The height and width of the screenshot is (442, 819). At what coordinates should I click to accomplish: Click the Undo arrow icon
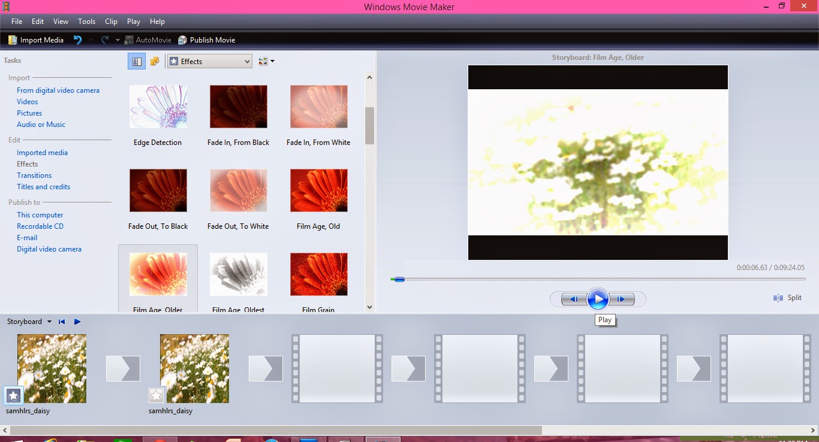tap(77, 40)
